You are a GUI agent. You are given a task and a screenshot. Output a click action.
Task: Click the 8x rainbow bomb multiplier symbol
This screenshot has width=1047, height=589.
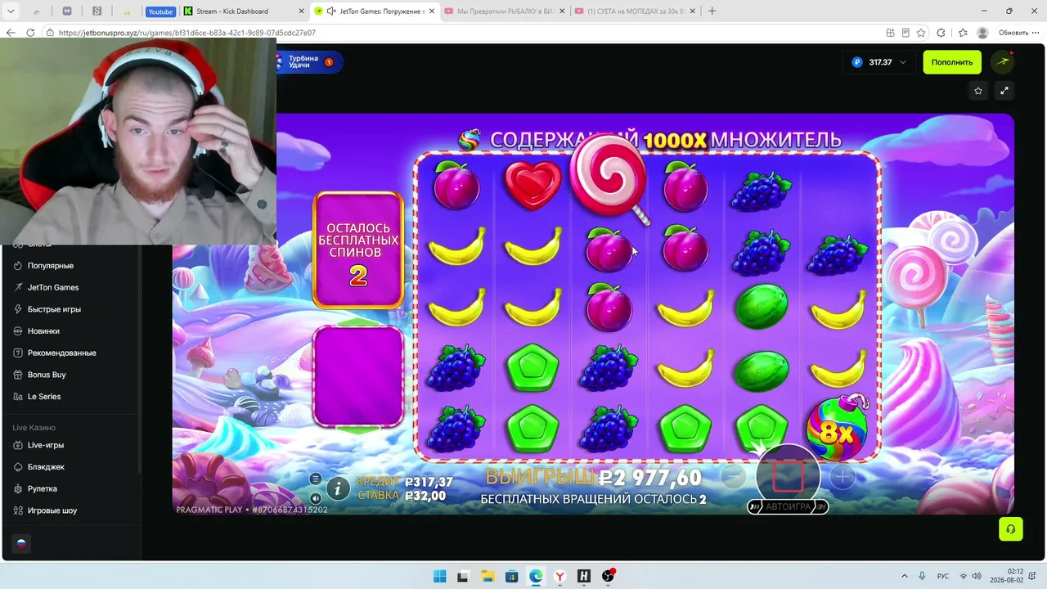click(838, 426)
